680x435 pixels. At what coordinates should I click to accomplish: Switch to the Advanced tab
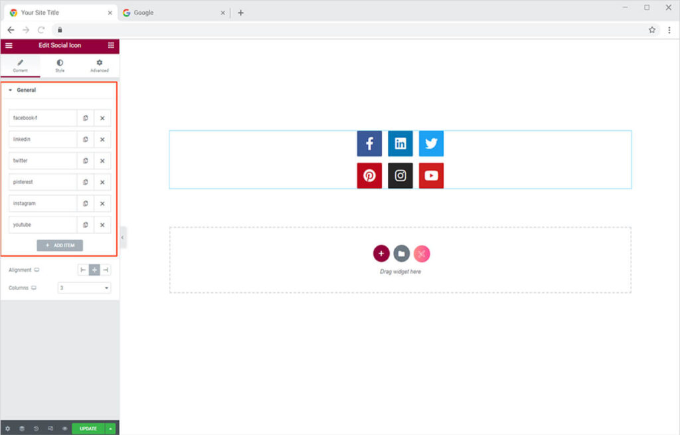coord(99,66)
